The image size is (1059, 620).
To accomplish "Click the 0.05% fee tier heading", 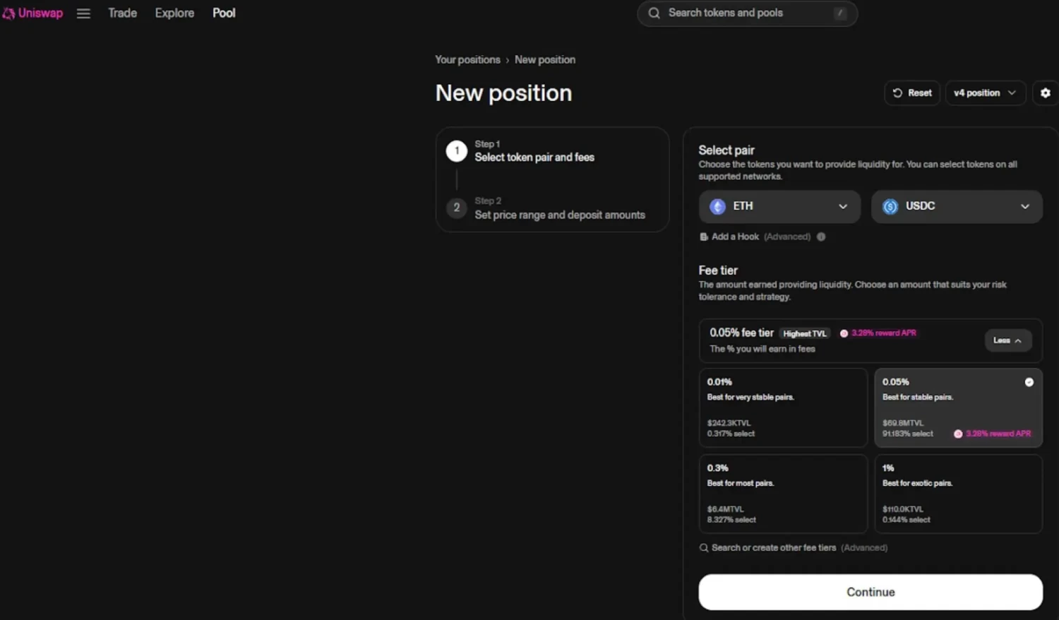I will (x=741, y=333).
